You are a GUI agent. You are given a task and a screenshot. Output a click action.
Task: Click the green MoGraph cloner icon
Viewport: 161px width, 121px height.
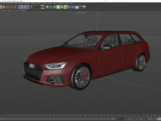pyautogui.click(x=66, y=7)
